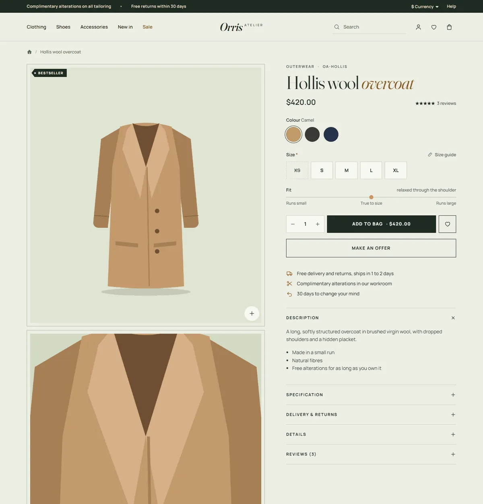Open the Currency dropdown
This screenshot has width=483, height=504.
pyautogui.click(x=425, y=6)
